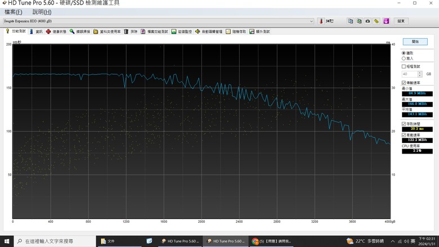Image resolution: width=439 pixels, height=247 pixels.
Task: Switch to the Chrome window on taskbar
Action: [x=271, y=241]
